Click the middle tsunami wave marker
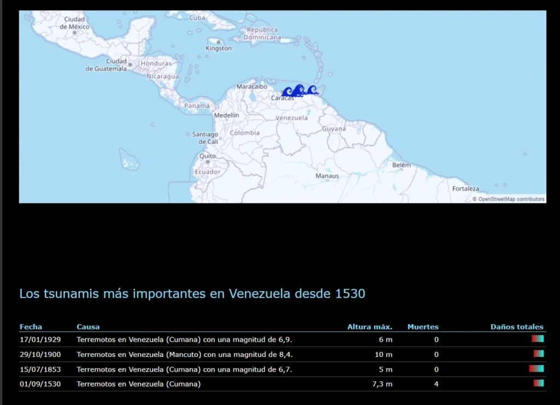Screen dimensions: 560x405 299,90
